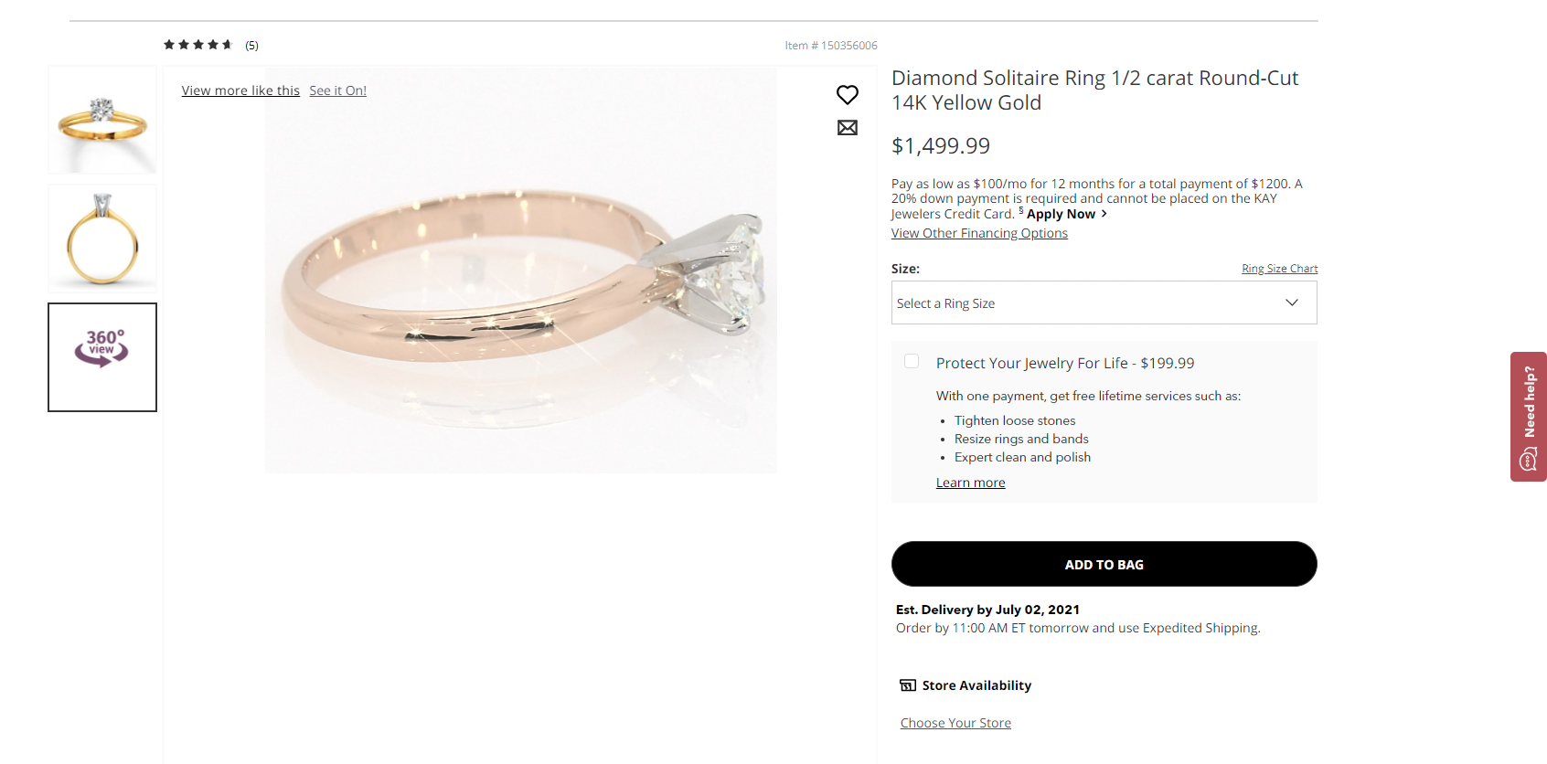Click the View more like this link
1547x764 pixels.
click(240, 90)
